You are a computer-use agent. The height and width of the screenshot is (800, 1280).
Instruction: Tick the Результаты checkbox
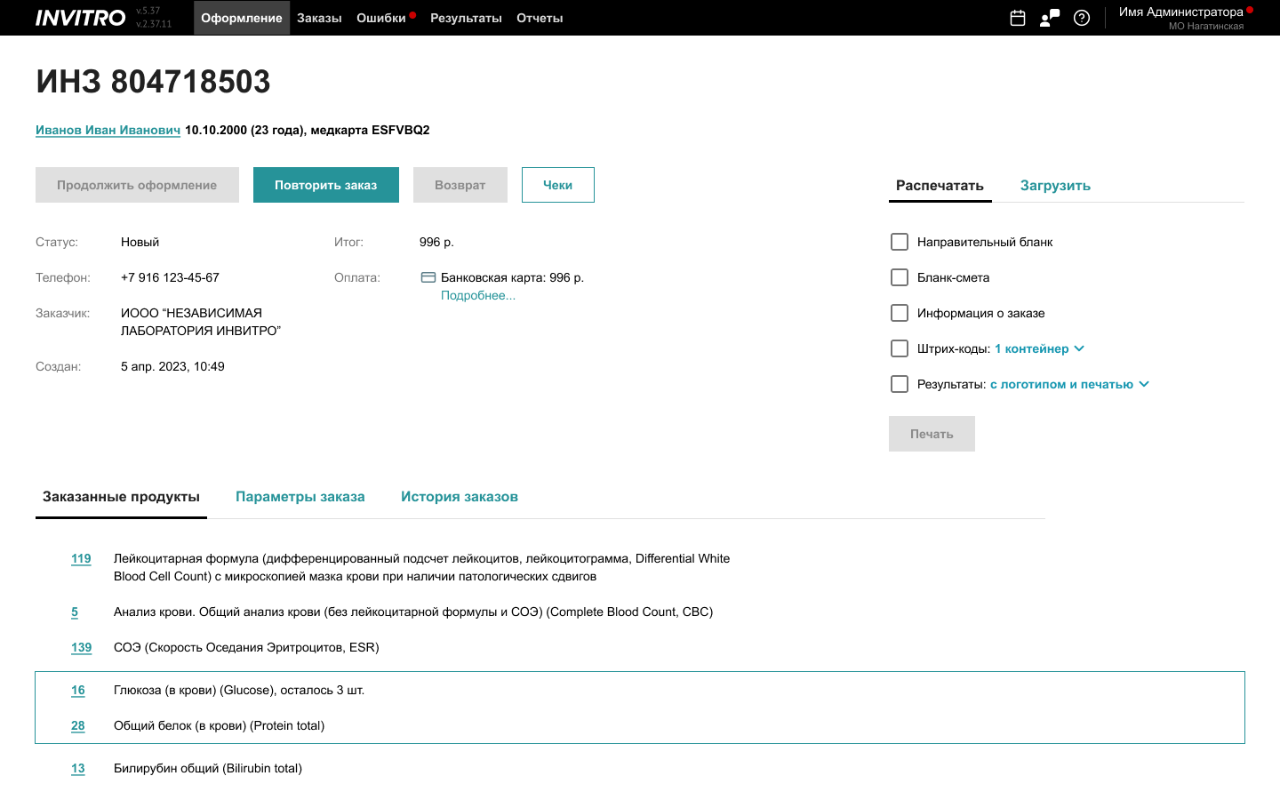(900, 384)
